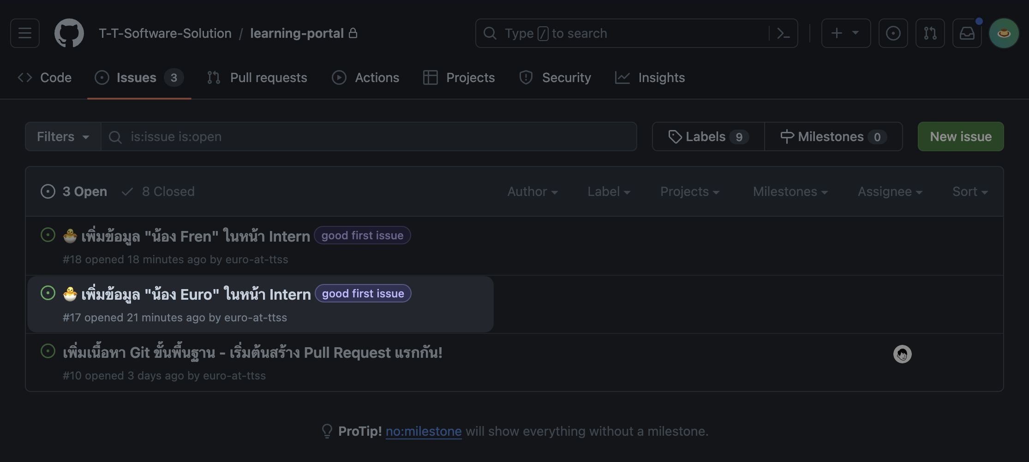Open the "น้อง Fren" Intern issue
The image size is (1029, 462).
186,236
